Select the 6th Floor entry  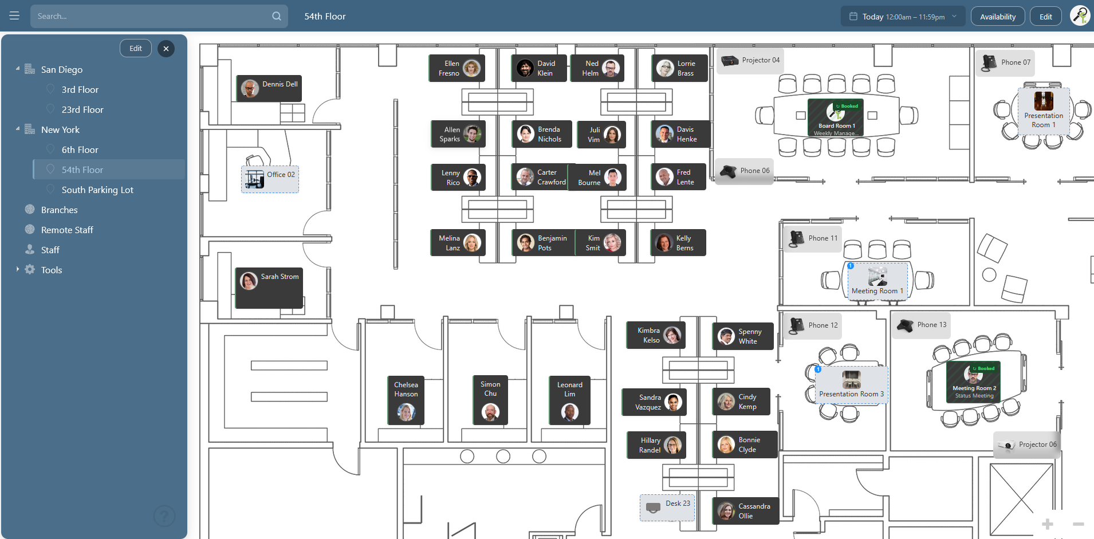pyautogui.click(x=80, y=149)
